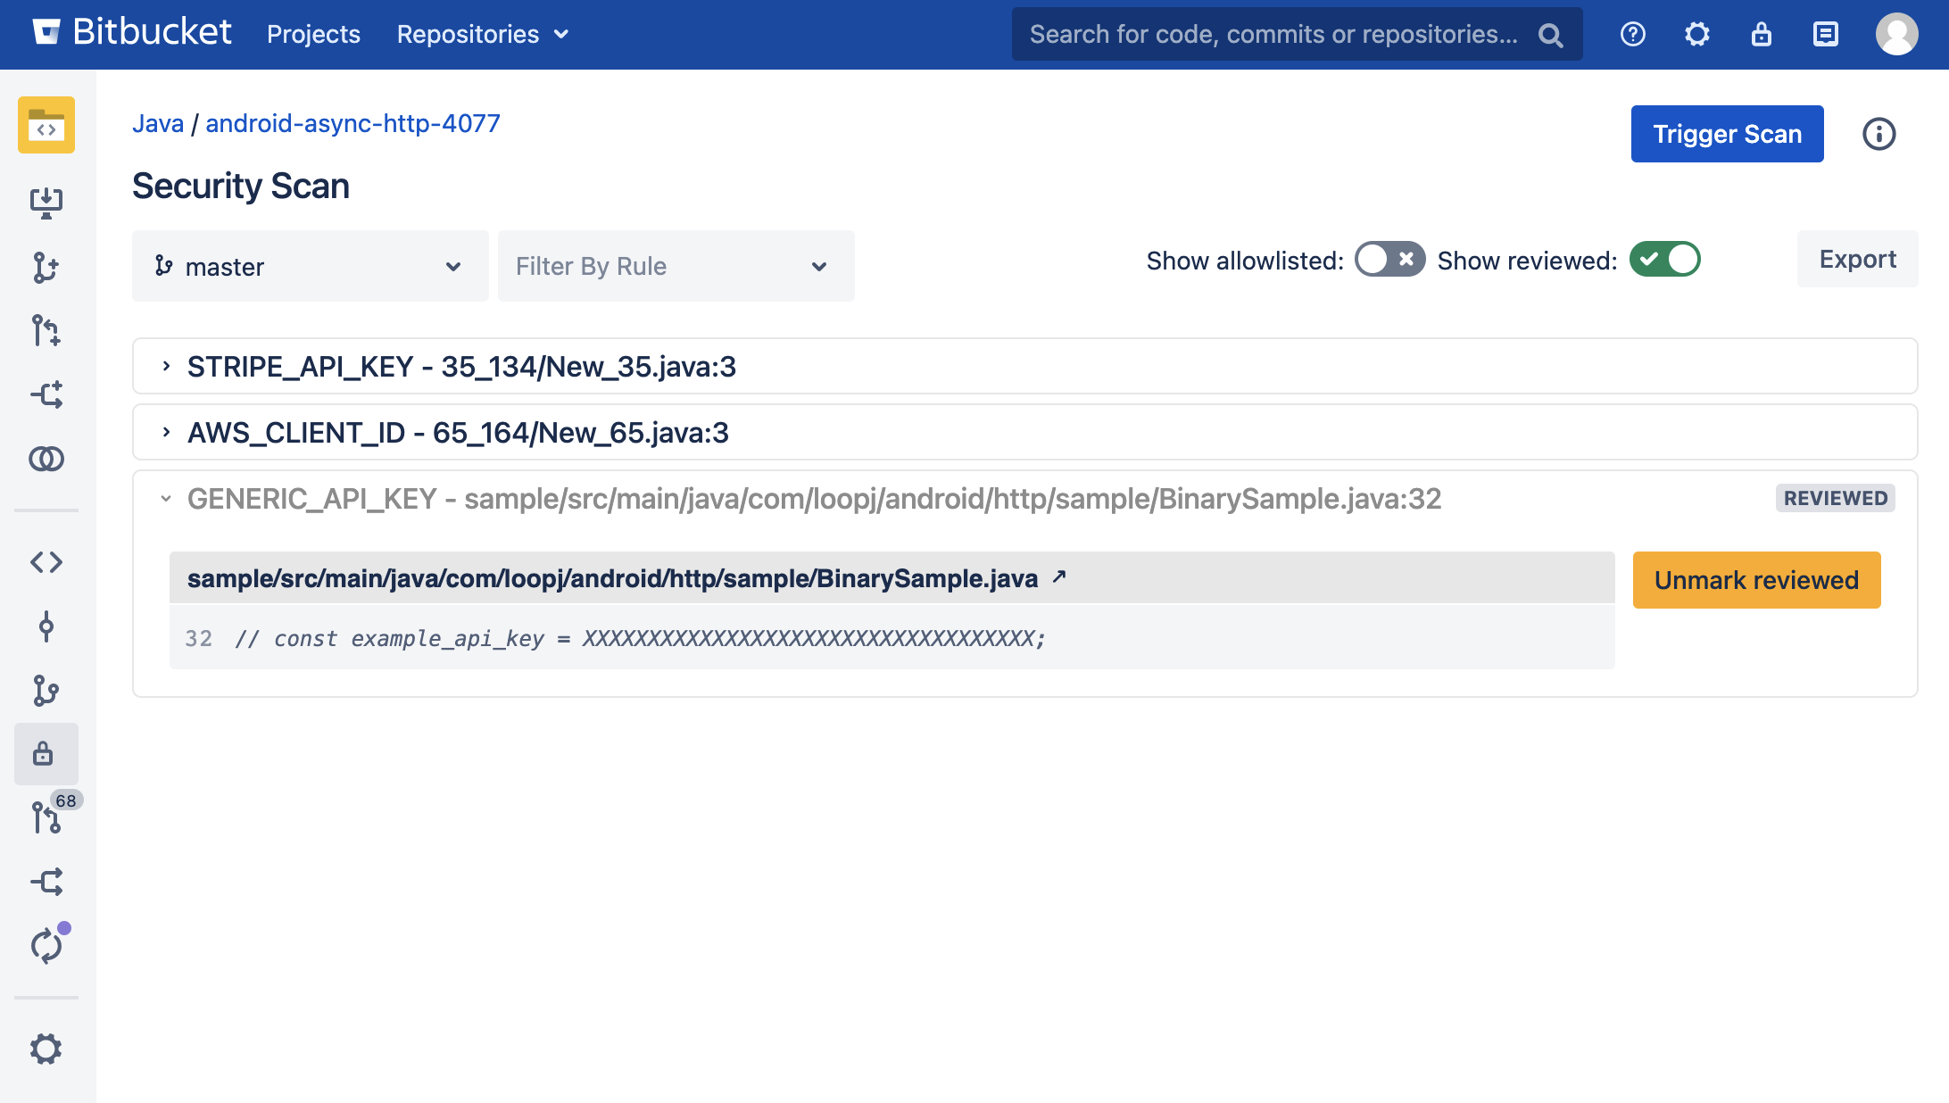
Task: Disable the Show reviewed toggle
Action: [x=1664, y=260]
